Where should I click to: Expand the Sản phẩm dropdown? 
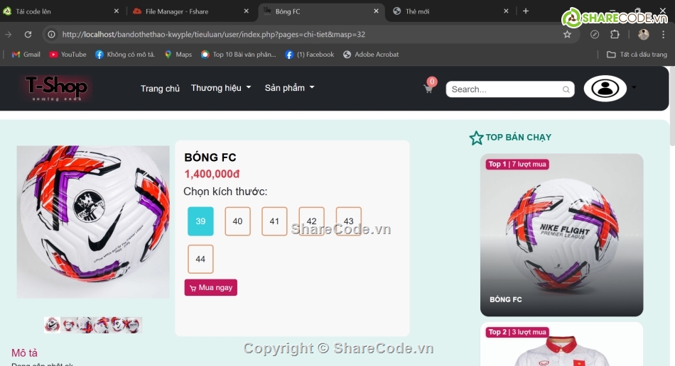[x=289, y=88]
